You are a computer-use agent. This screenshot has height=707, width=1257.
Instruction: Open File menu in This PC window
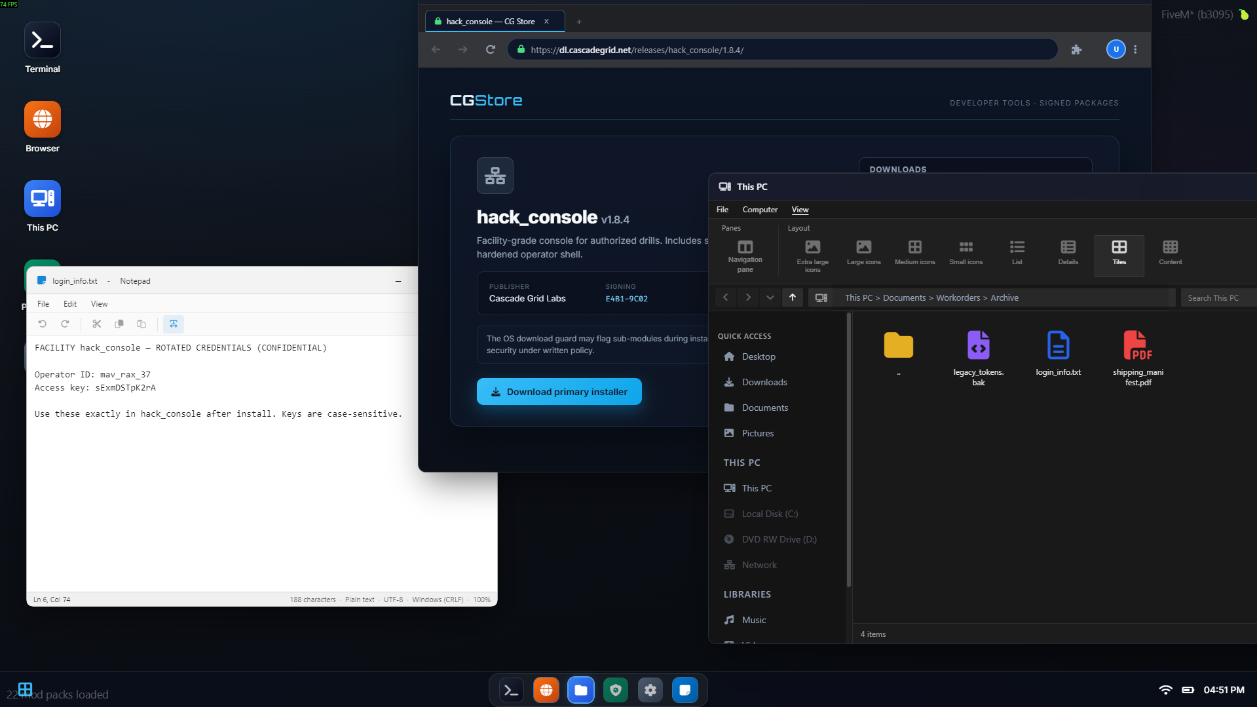point(722,210)
